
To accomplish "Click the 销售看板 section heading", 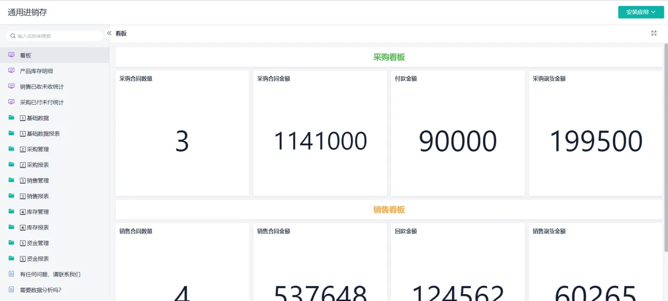I will click(389, 209).
